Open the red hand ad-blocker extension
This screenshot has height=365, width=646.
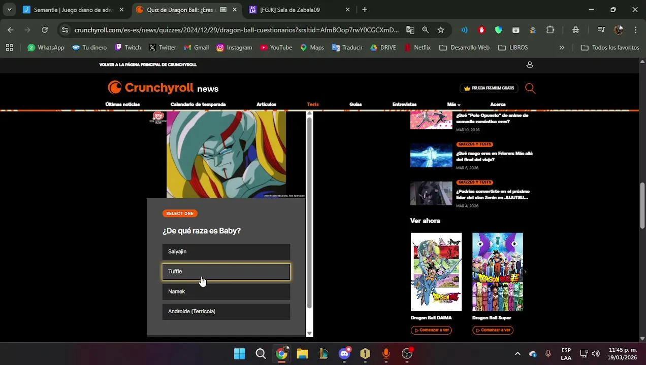[481, 30]
